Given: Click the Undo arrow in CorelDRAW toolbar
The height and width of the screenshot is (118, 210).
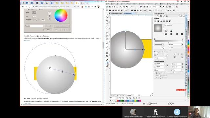Looking at the screenshot, I should coord(131,7).
